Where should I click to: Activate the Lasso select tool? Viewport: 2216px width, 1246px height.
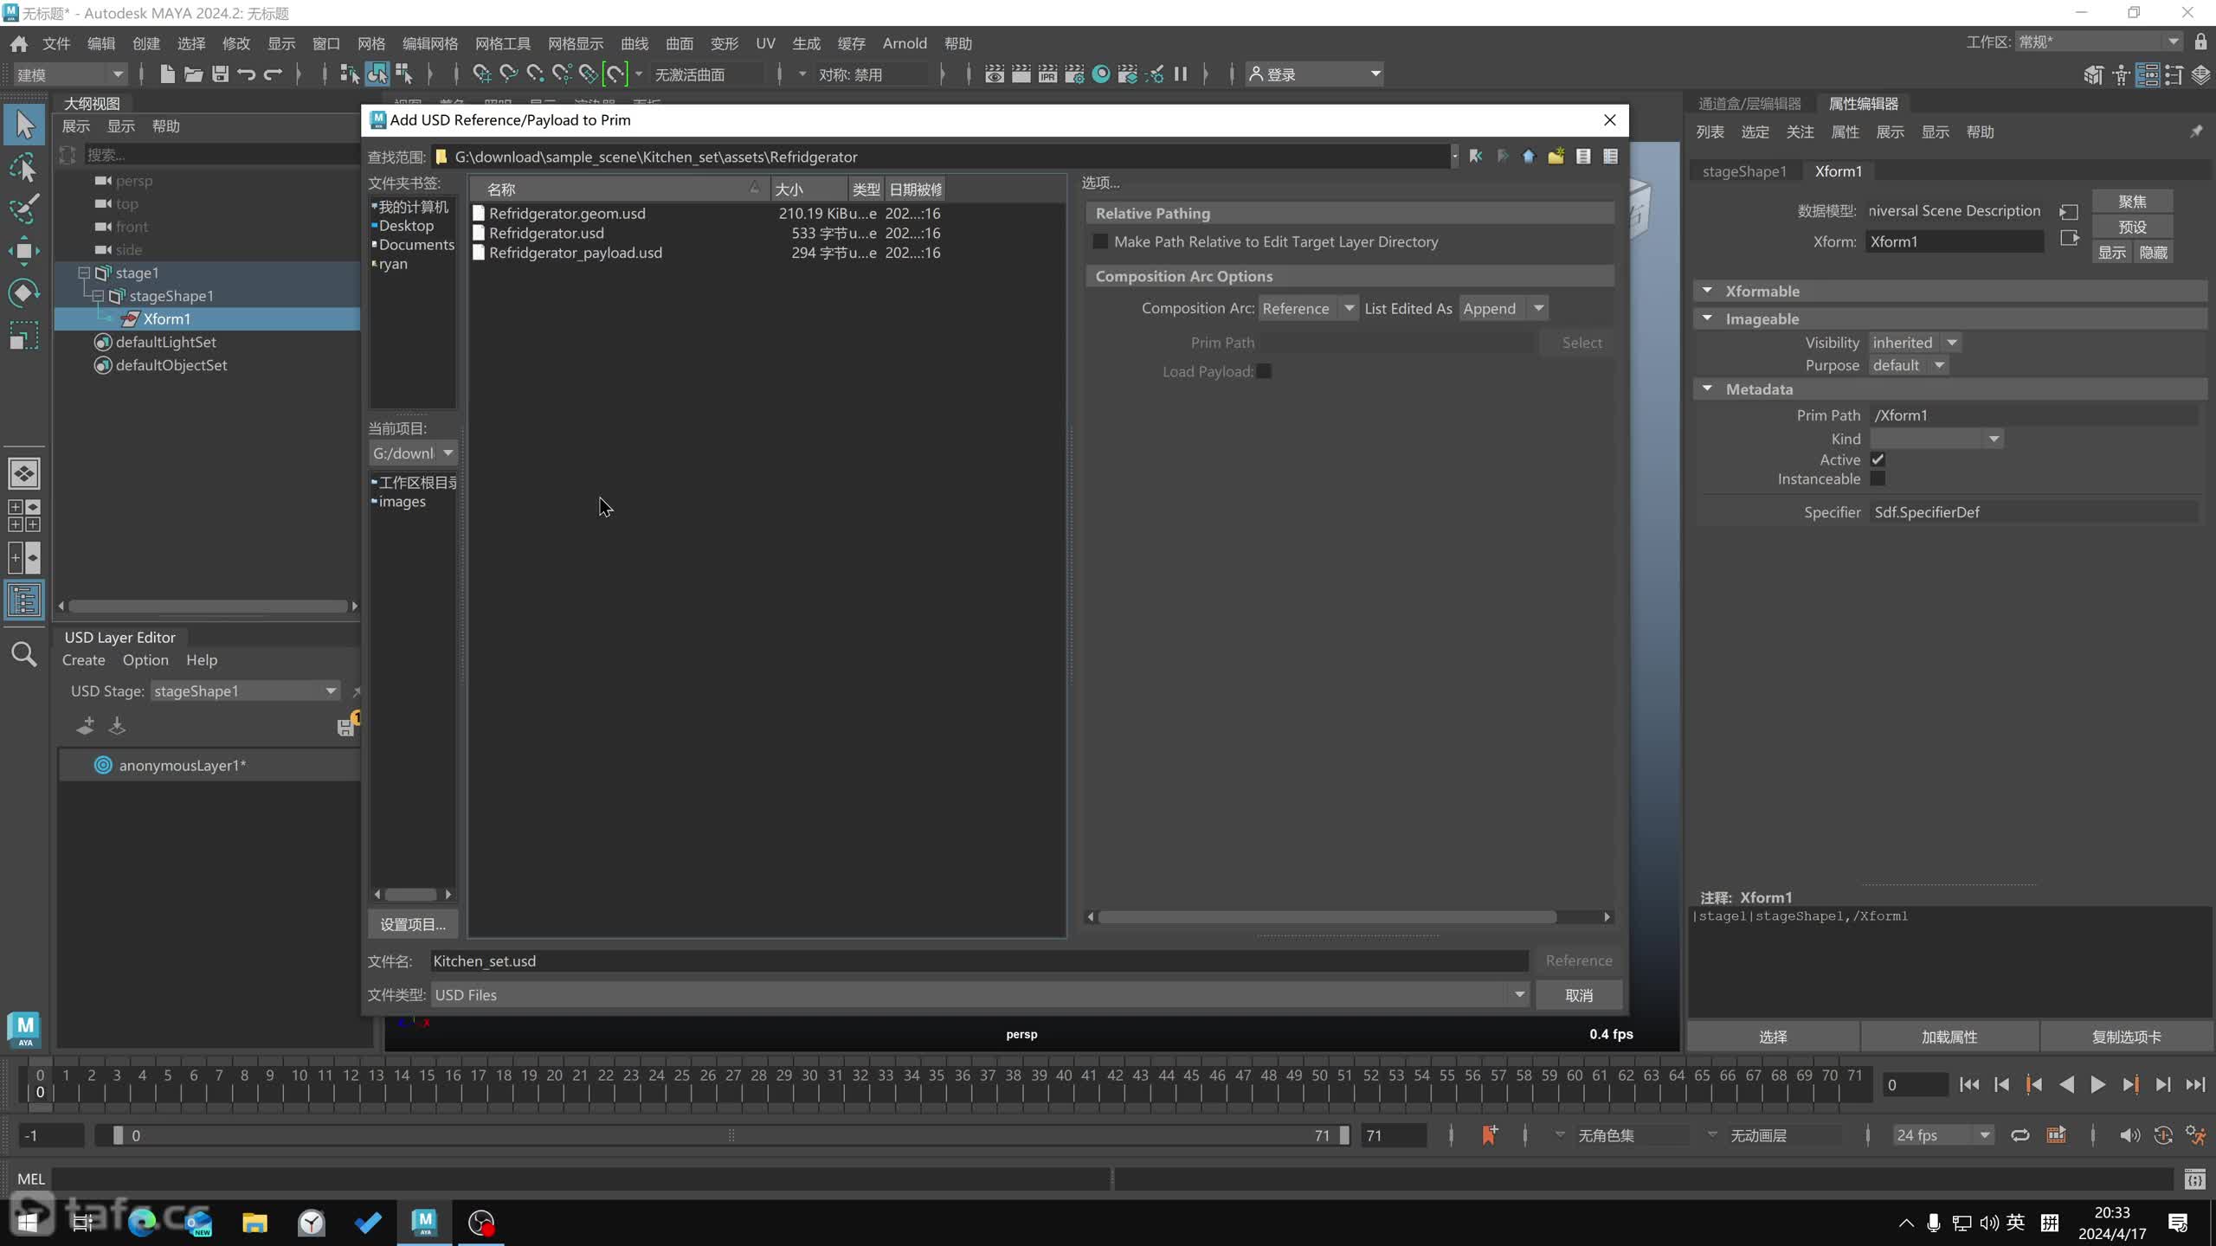[24, 167]
